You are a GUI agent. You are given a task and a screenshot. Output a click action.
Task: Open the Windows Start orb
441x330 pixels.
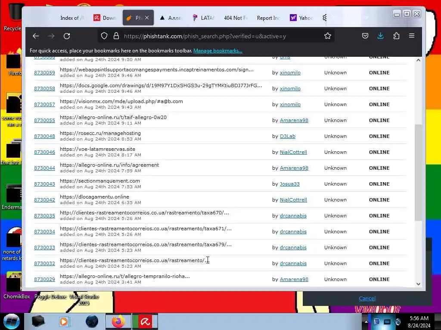[12, 321]
